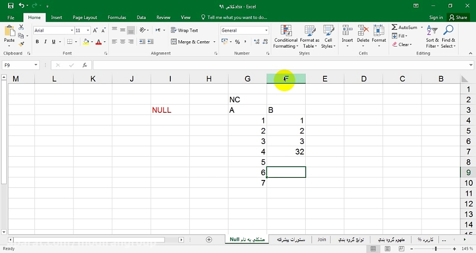Toggle Wrap Text on selected cell
This screenshot has width=476, height=253.
184,31
